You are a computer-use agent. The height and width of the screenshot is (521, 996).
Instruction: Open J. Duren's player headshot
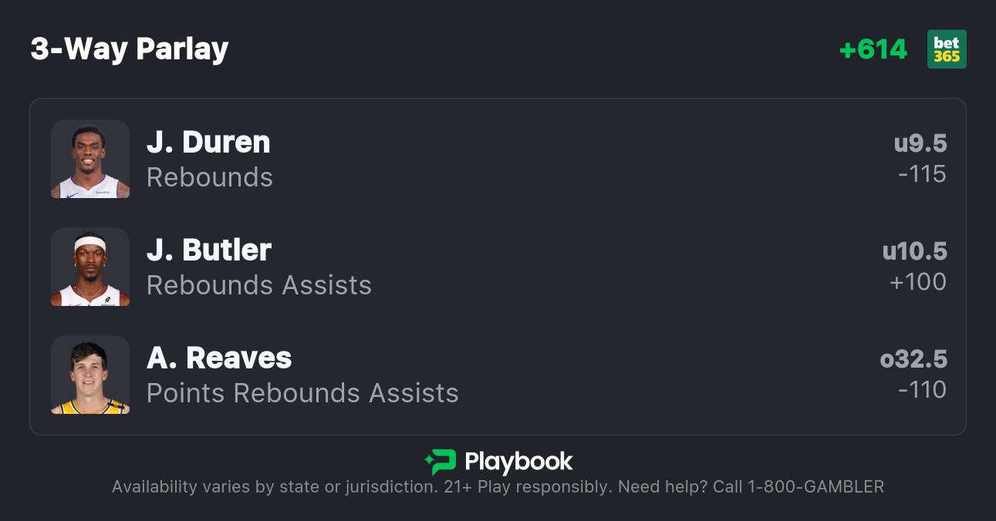tap(90, 159)
